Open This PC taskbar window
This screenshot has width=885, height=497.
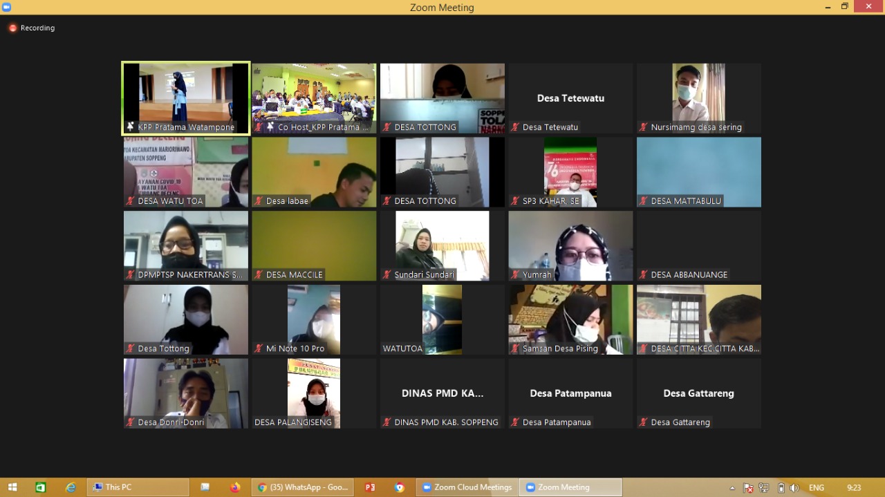138,487
